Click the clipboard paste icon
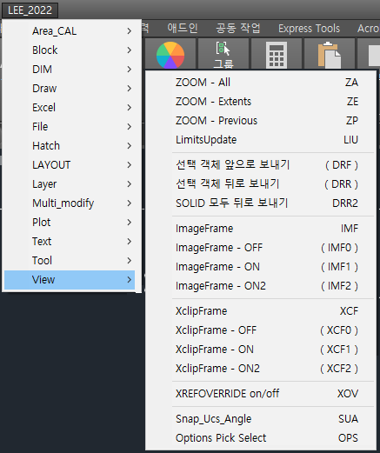Image resolution: width=380 pixels, height=453 pixels. (330, 55)
